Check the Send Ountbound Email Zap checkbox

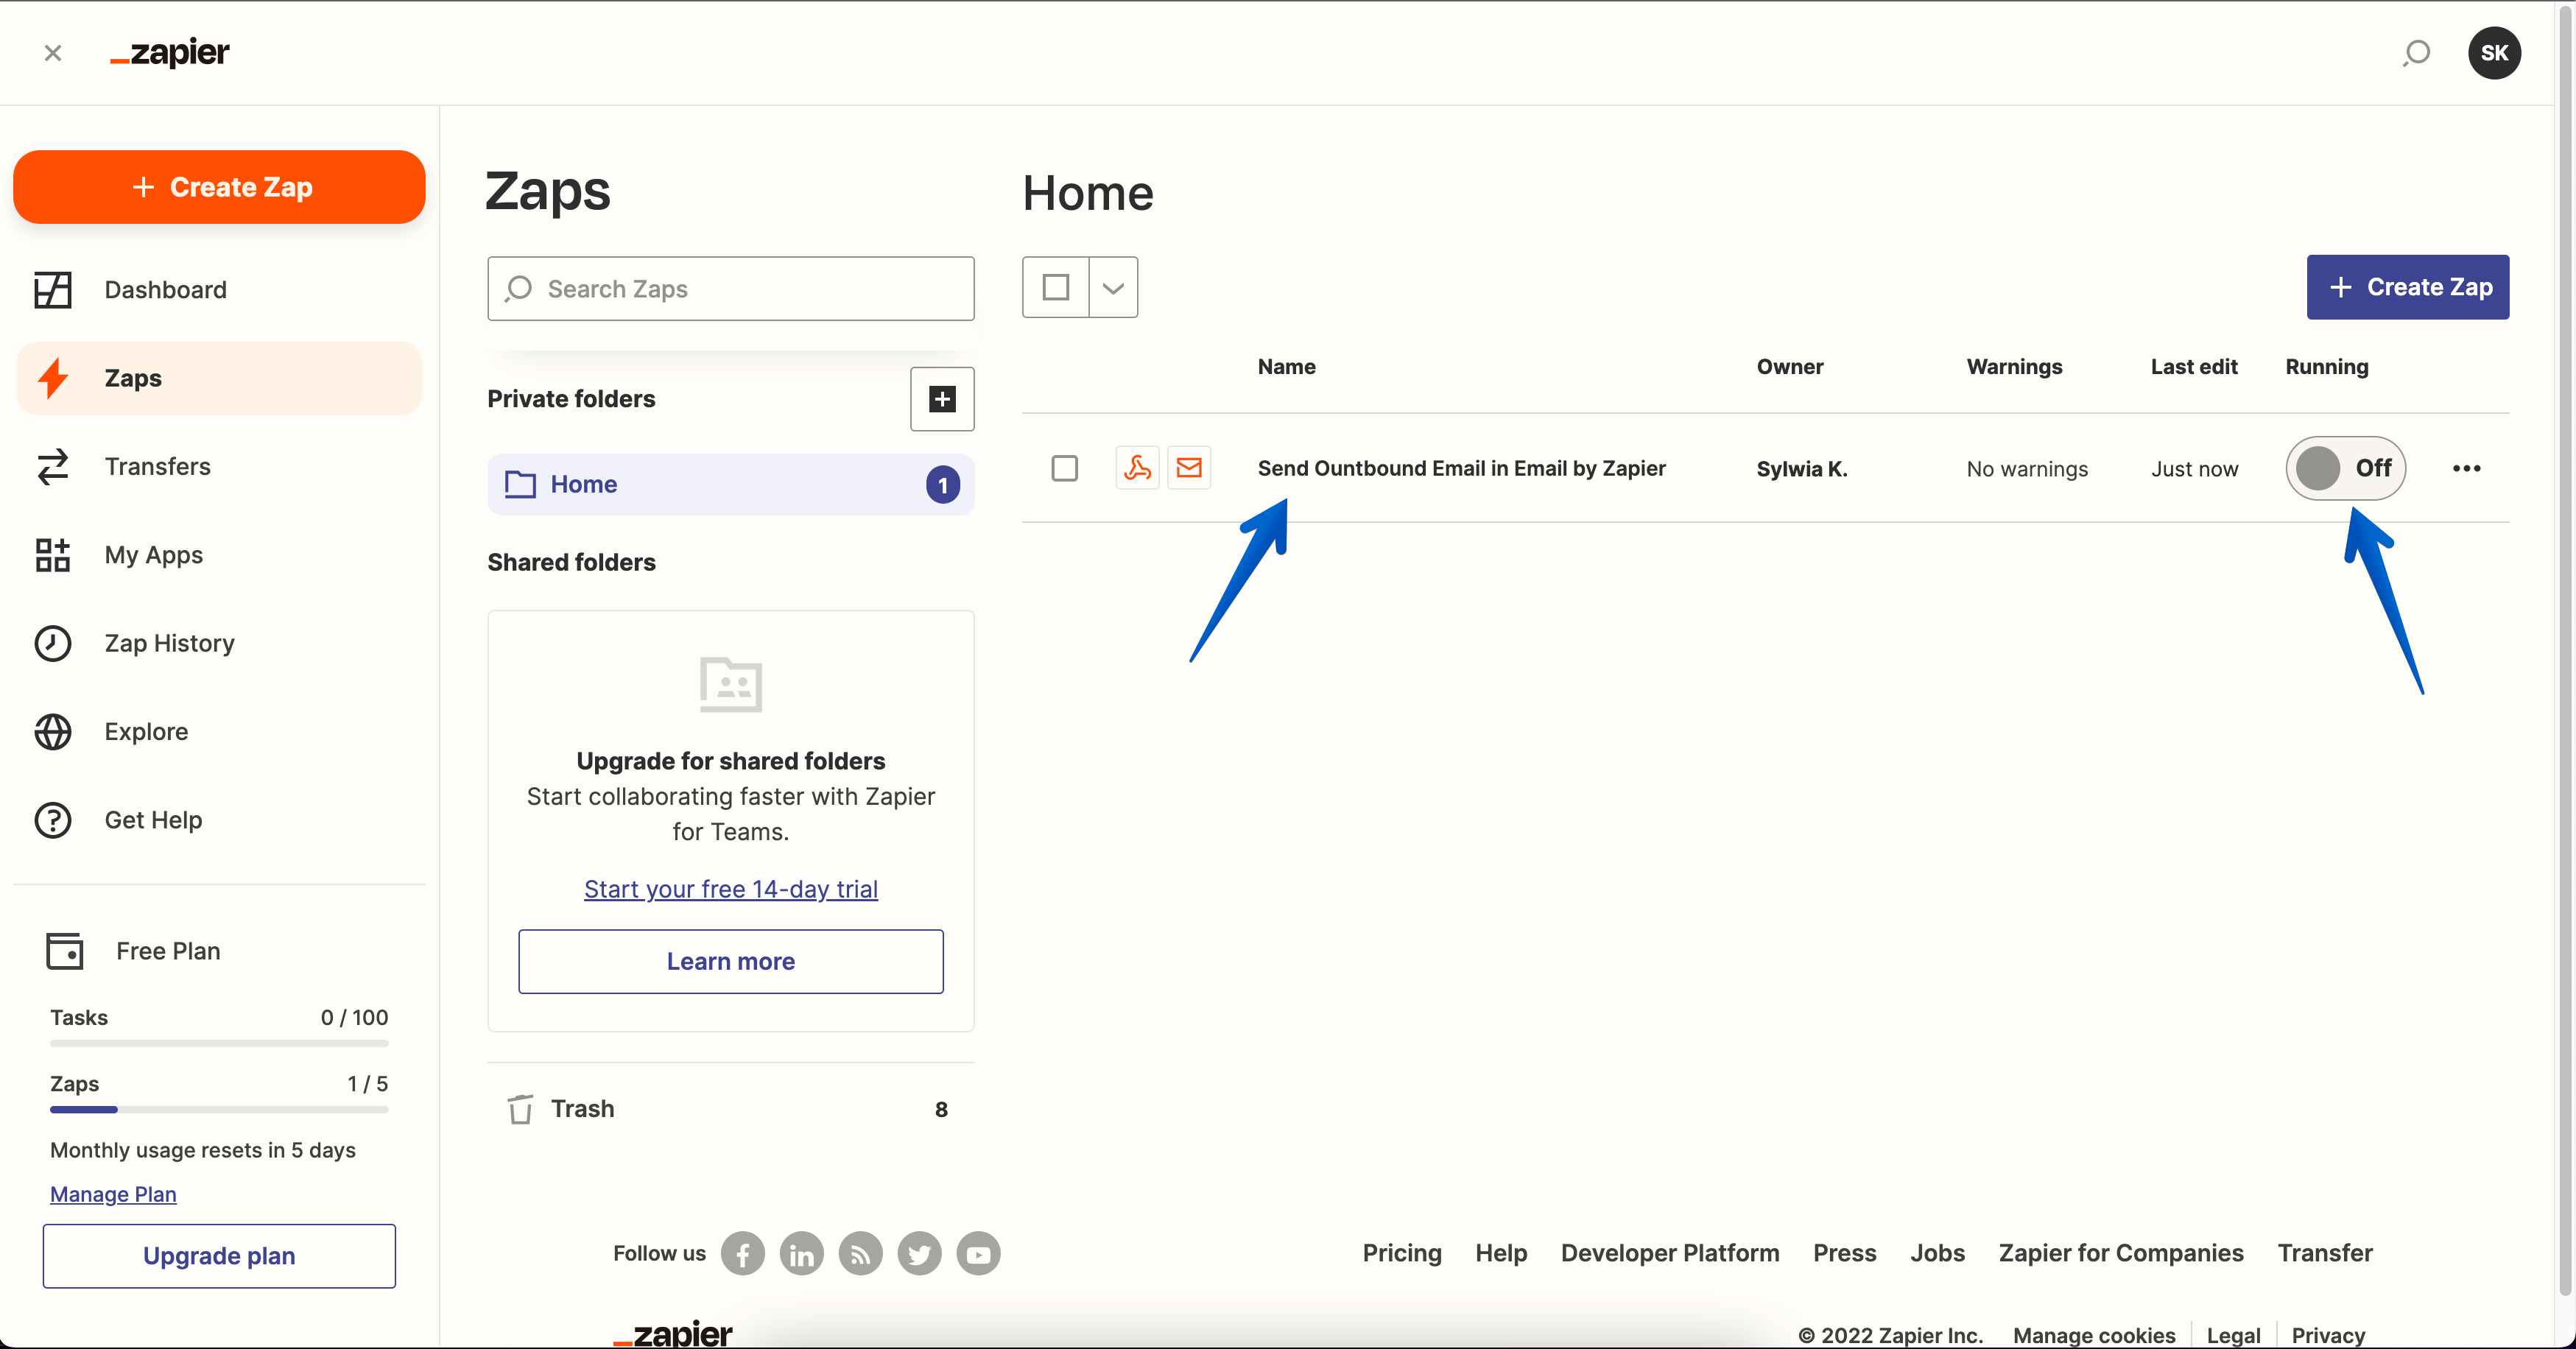(1065, 468)
